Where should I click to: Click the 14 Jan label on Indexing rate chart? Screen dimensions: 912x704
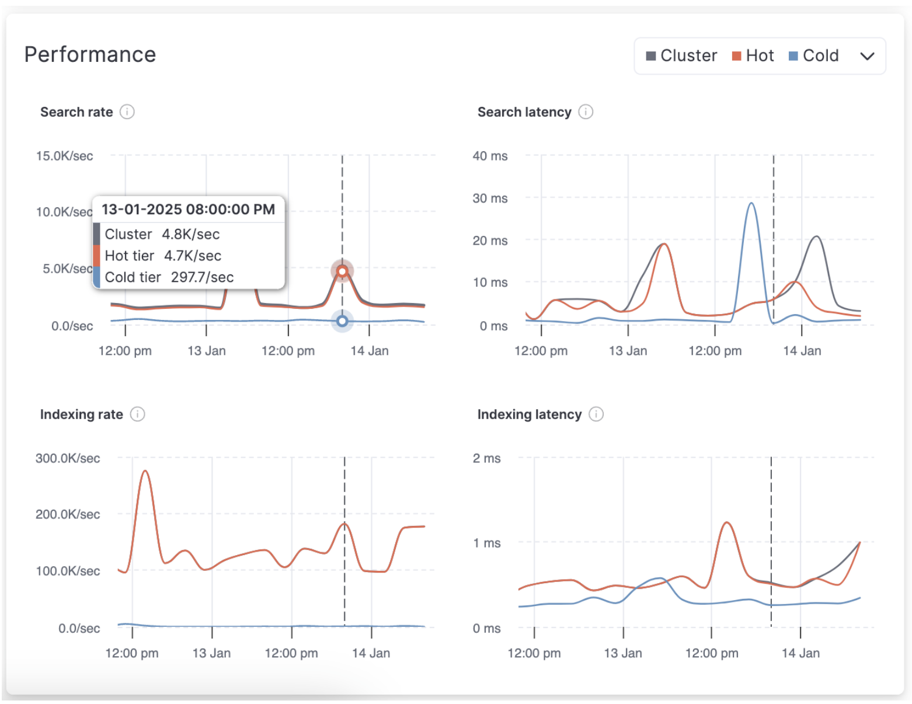point(372,653)
